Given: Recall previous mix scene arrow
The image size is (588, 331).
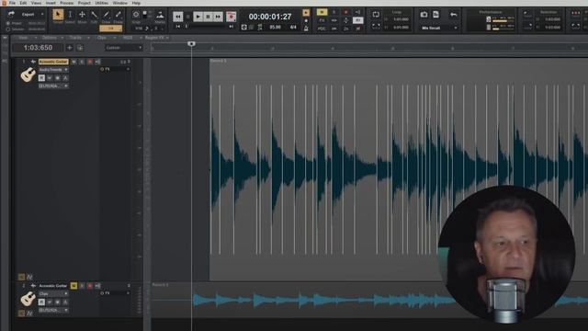Looking at the screenshot, I should point(453,15).
